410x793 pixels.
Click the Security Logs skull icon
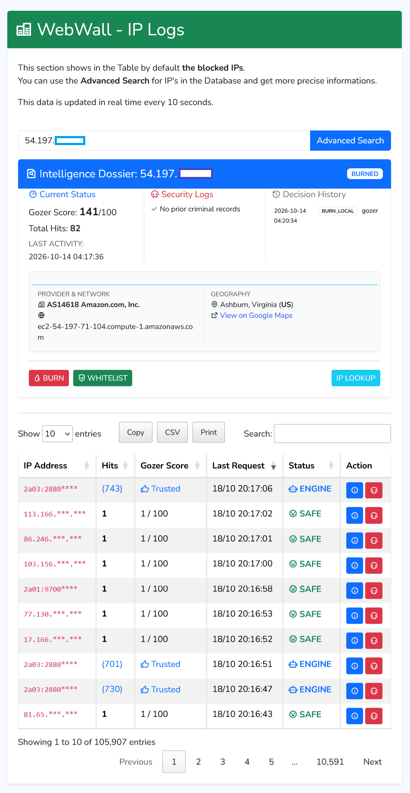[x=155, y=195]
